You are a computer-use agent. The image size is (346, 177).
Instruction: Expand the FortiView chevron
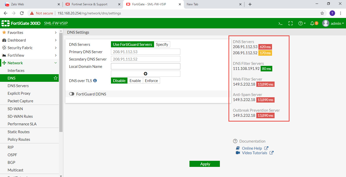click(x=56, y=55)
